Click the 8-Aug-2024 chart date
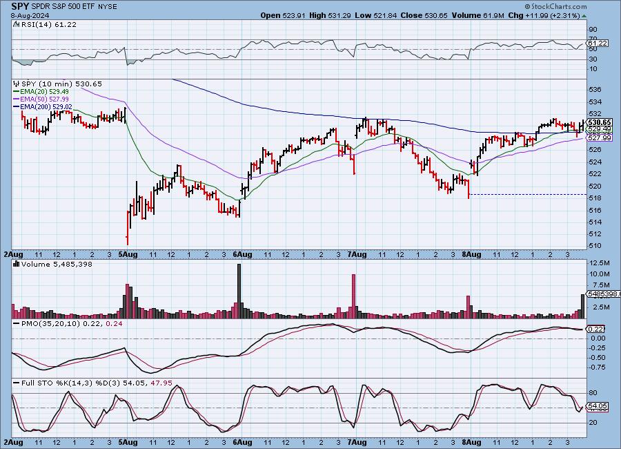Screen dimensions: 621x449 click(x=30, y=15)
